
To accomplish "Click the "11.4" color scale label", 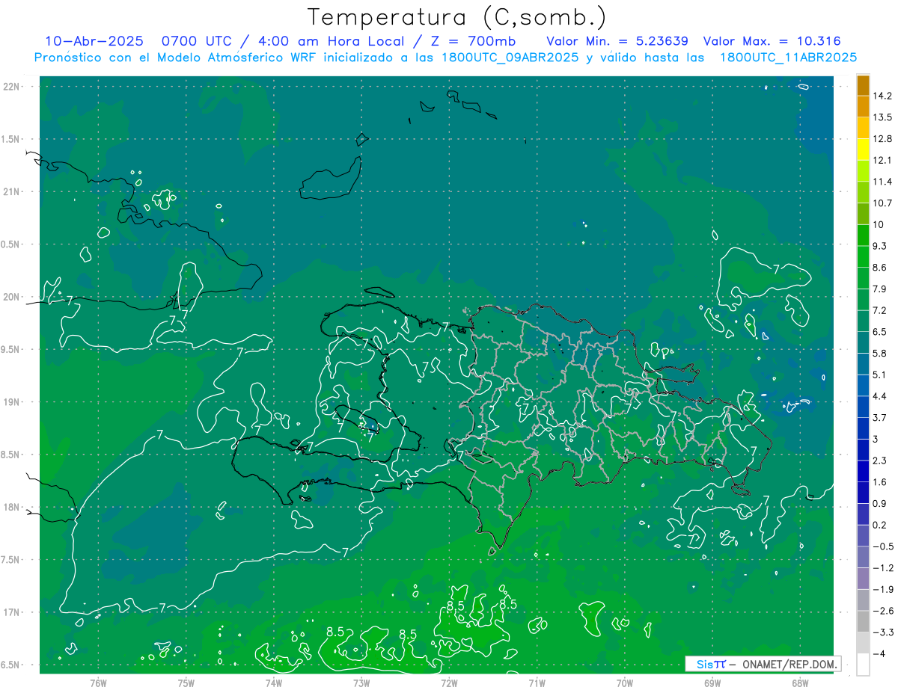I will [883, 182].
